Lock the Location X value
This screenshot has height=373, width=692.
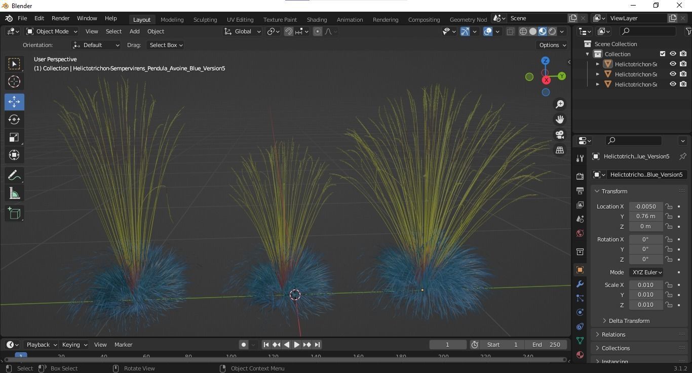669,206
